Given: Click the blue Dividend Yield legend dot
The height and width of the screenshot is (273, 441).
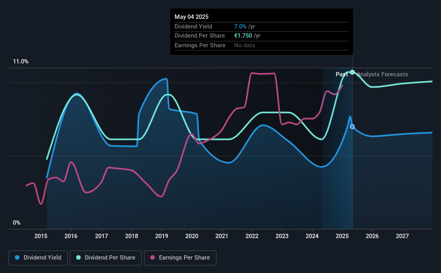Looking at the screenshot, I should coord(17,257).
